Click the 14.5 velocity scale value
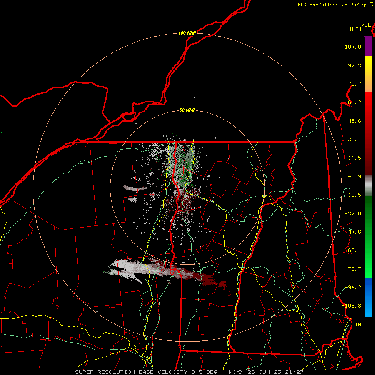Image resolution: width=375 pixels, height=375 pixels. pyautogui.click(x=355, y=158)
